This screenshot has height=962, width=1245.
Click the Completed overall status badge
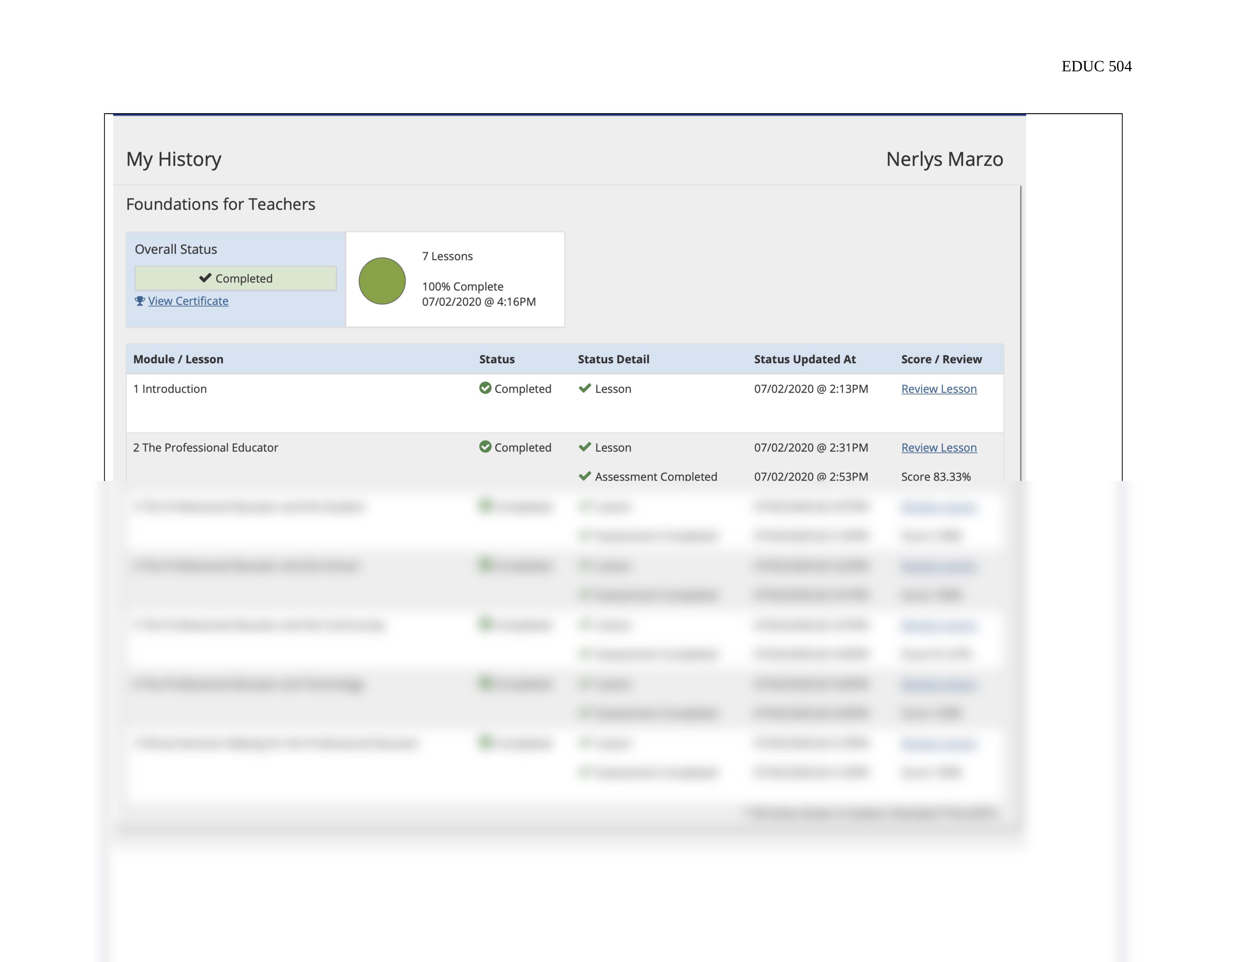(x=235, y=278)
